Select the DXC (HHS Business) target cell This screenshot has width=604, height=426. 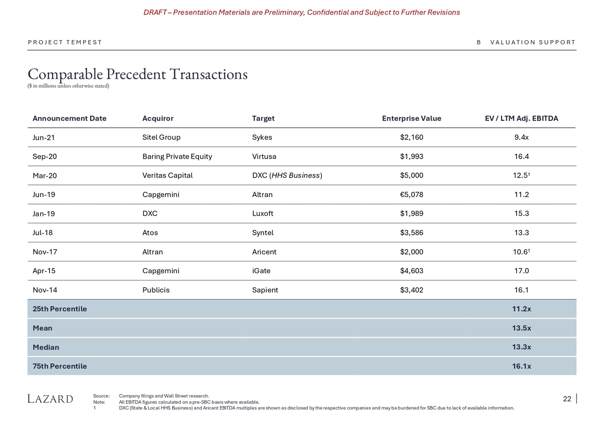click(x=287, y=176)
